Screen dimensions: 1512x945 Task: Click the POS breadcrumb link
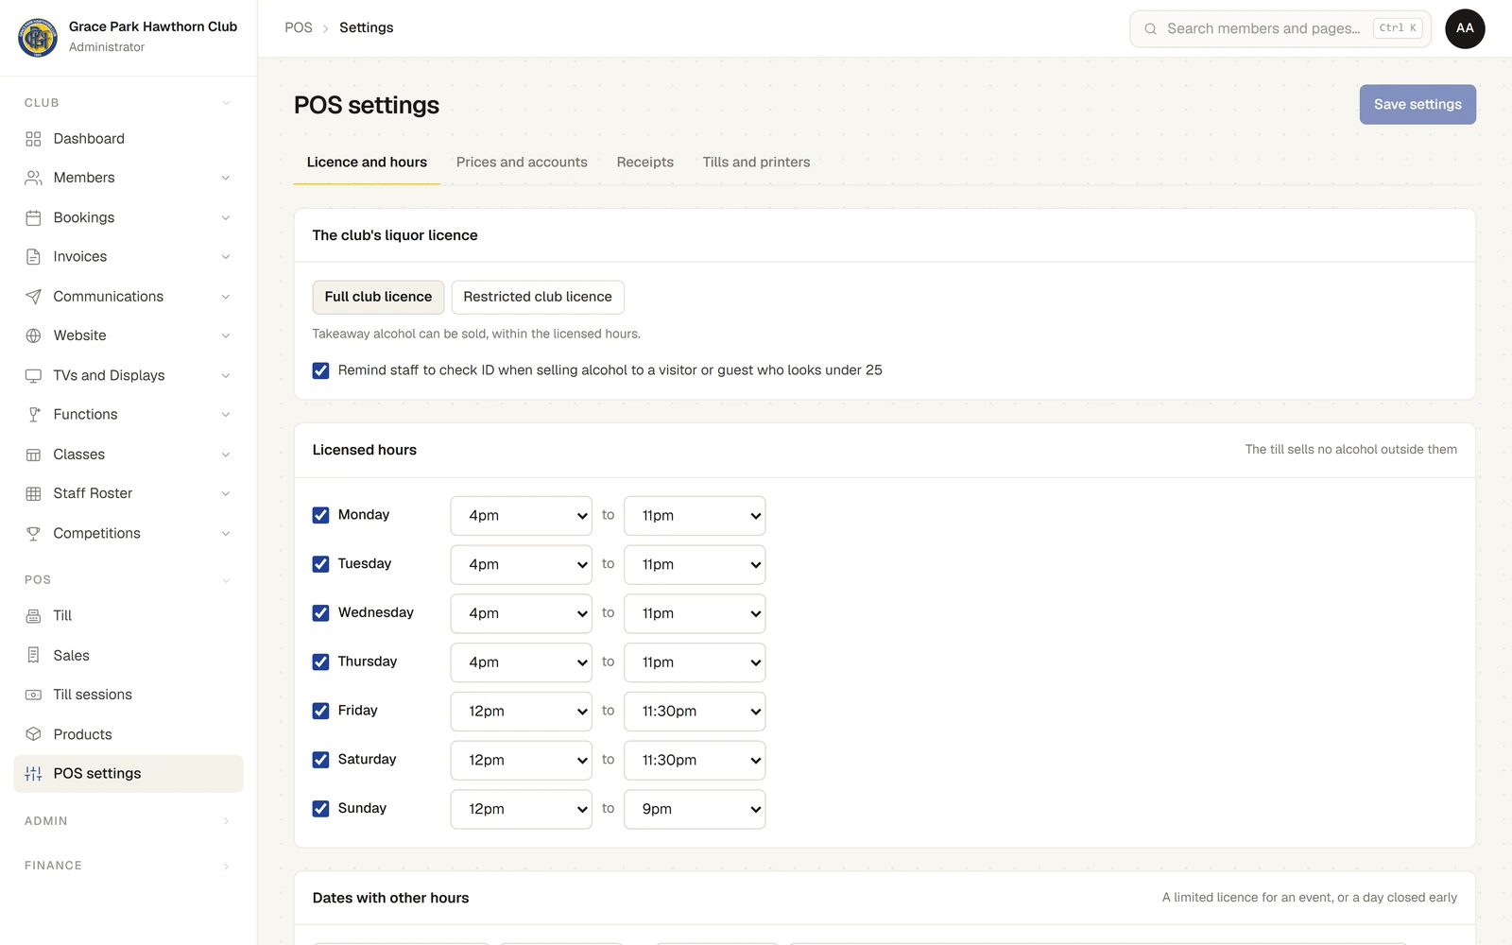(299, 27)
